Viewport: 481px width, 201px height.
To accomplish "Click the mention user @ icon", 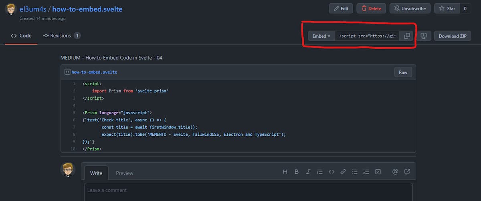I will [x=395, y=172].
